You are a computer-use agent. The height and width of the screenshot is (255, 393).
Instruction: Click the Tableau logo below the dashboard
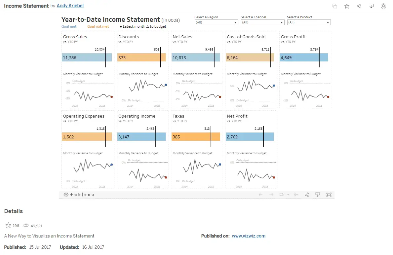[x=78, y=195]
